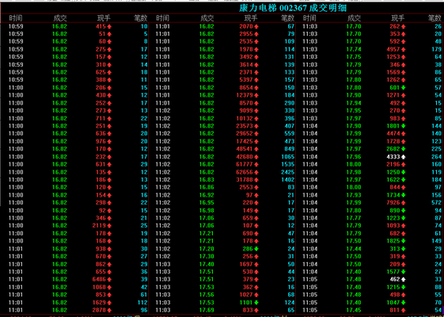
Task: Select the price 17.74
Action: 354,49
